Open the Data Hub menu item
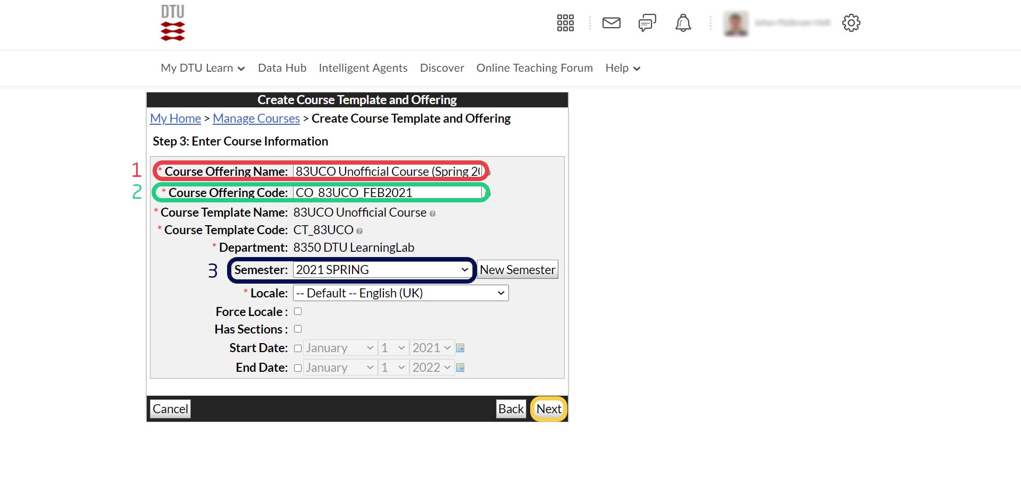Image resolution: width=1021 pixels, height=478 pixels. tap(282, 68)
